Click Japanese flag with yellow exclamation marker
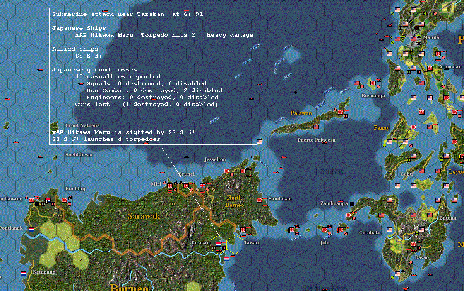This screenshot has width=464, height=291. 291,230
